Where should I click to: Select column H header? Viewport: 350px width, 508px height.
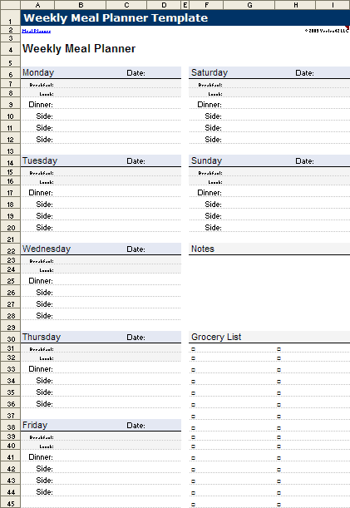click(295, 5)
